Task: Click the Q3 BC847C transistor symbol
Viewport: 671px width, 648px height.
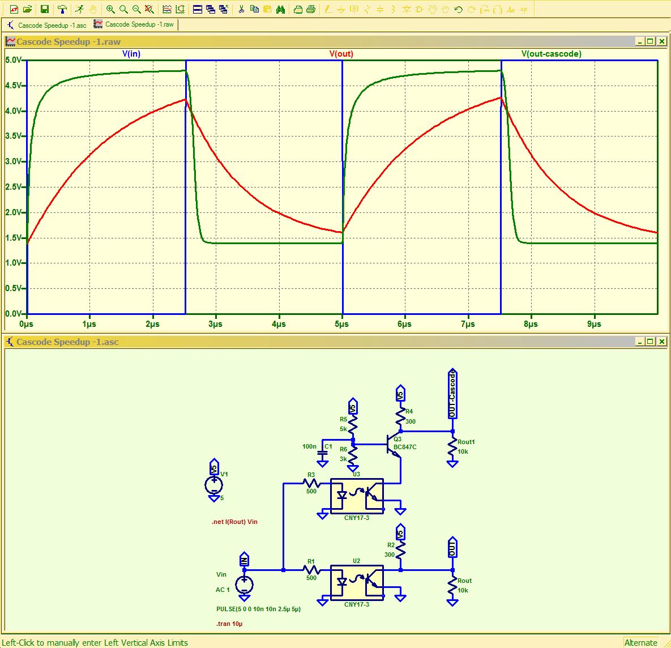Action: [x=395, y=445]
